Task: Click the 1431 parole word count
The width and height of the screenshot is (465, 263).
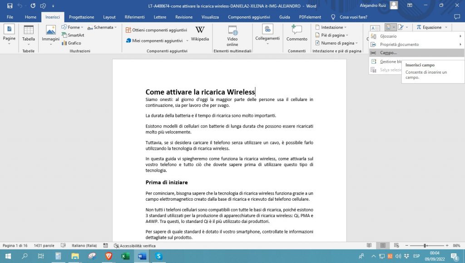Action: (x=44, y=246)
